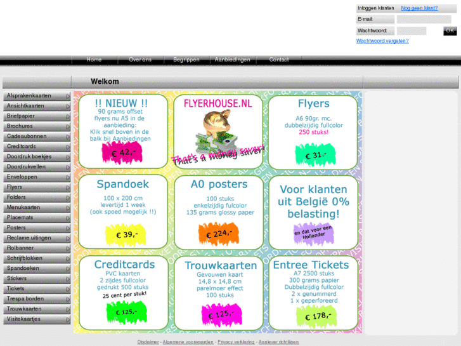Select the Contact menu item
The image size is (461, 346).
[279, 60]
